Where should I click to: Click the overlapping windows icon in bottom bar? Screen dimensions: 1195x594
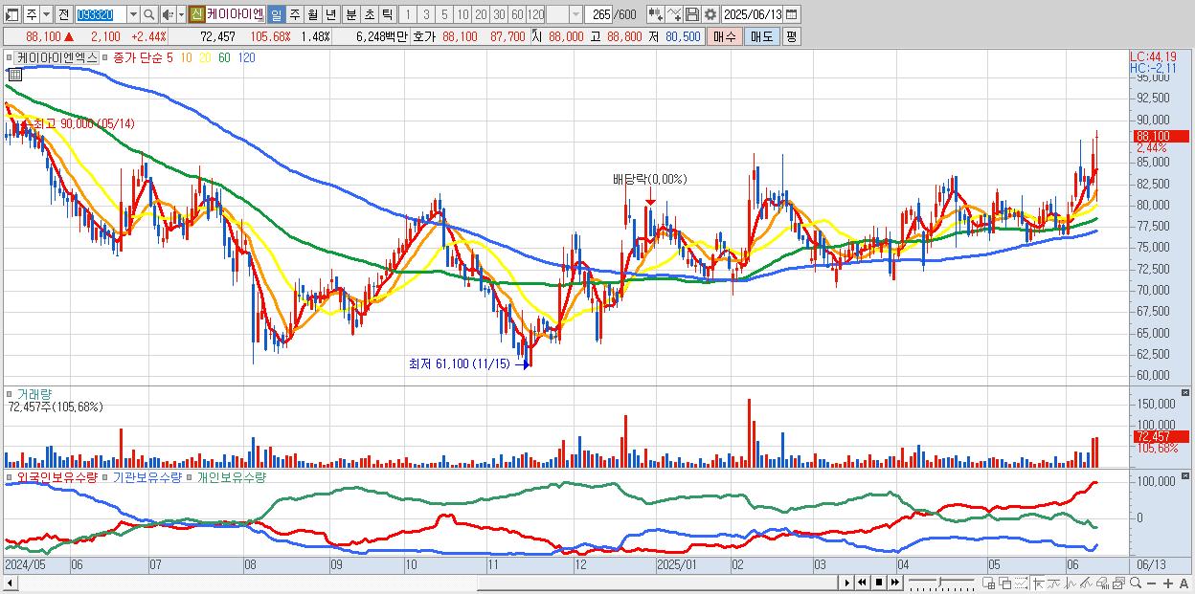pyautogui.click(x=1005, y=583)
